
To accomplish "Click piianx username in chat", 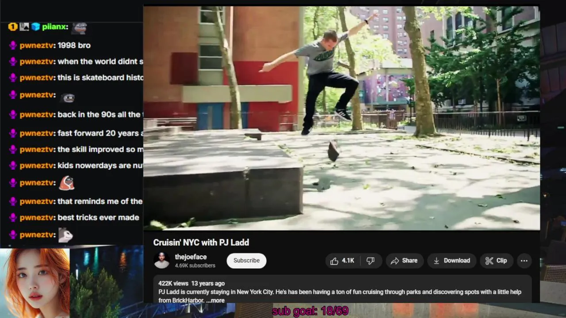I will pos(55,27).
